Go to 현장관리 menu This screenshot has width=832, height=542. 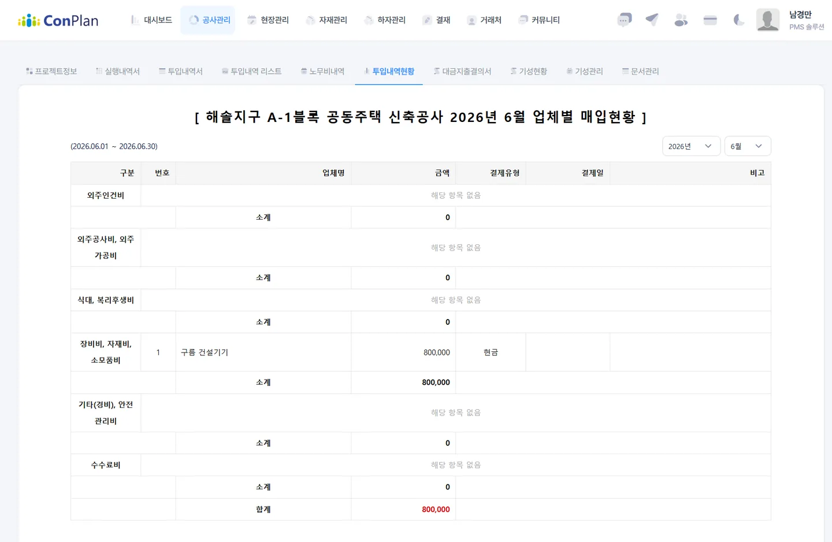tap(268, 20)
